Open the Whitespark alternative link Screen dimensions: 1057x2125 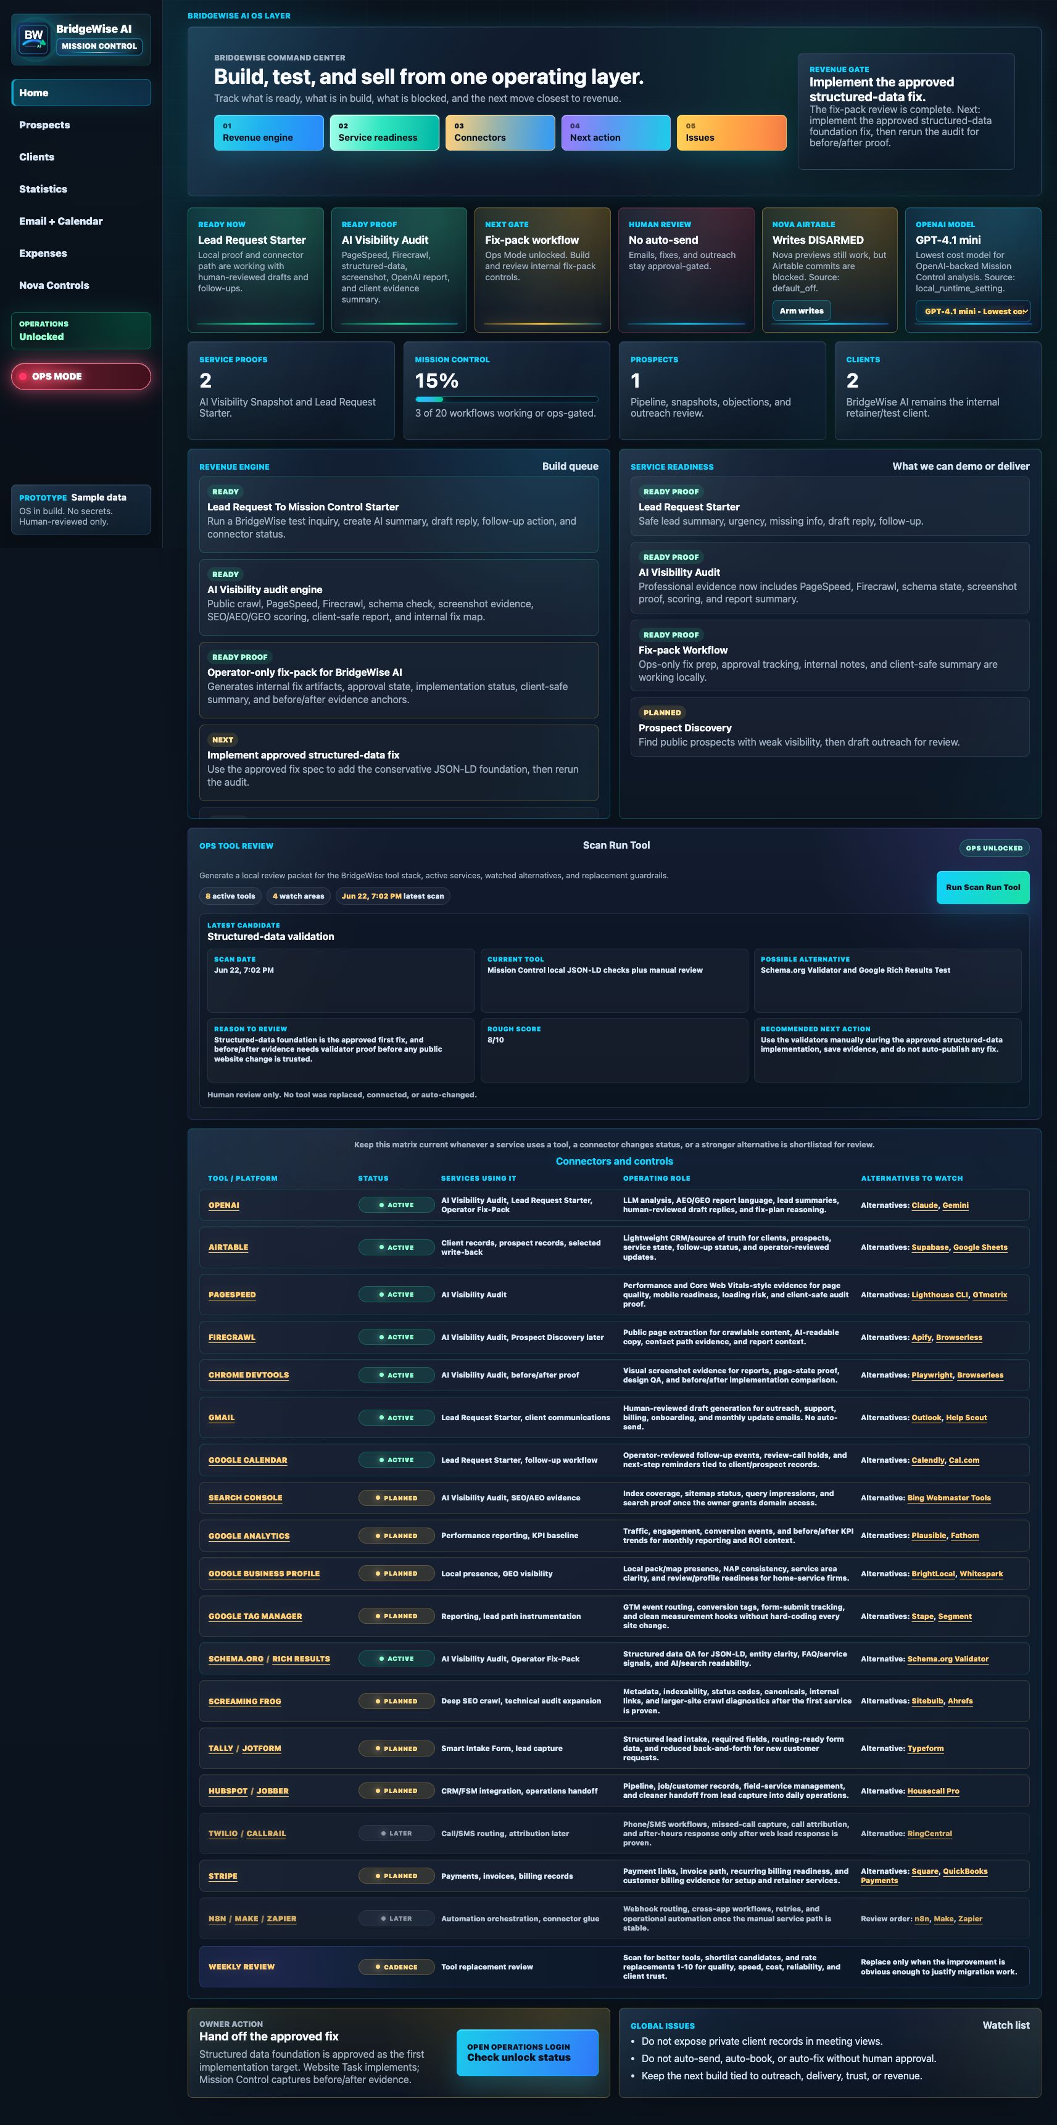tap(981, 1574)
